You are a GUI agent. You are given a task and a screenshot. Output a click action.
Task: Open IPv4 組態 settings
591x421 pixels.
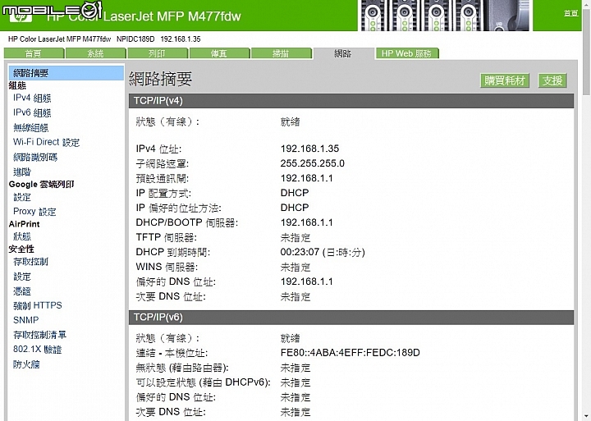(32, 98)
